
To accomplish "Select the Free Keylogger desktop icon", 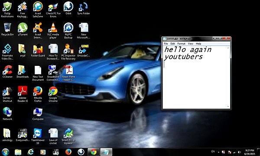I will coord(23,10).
